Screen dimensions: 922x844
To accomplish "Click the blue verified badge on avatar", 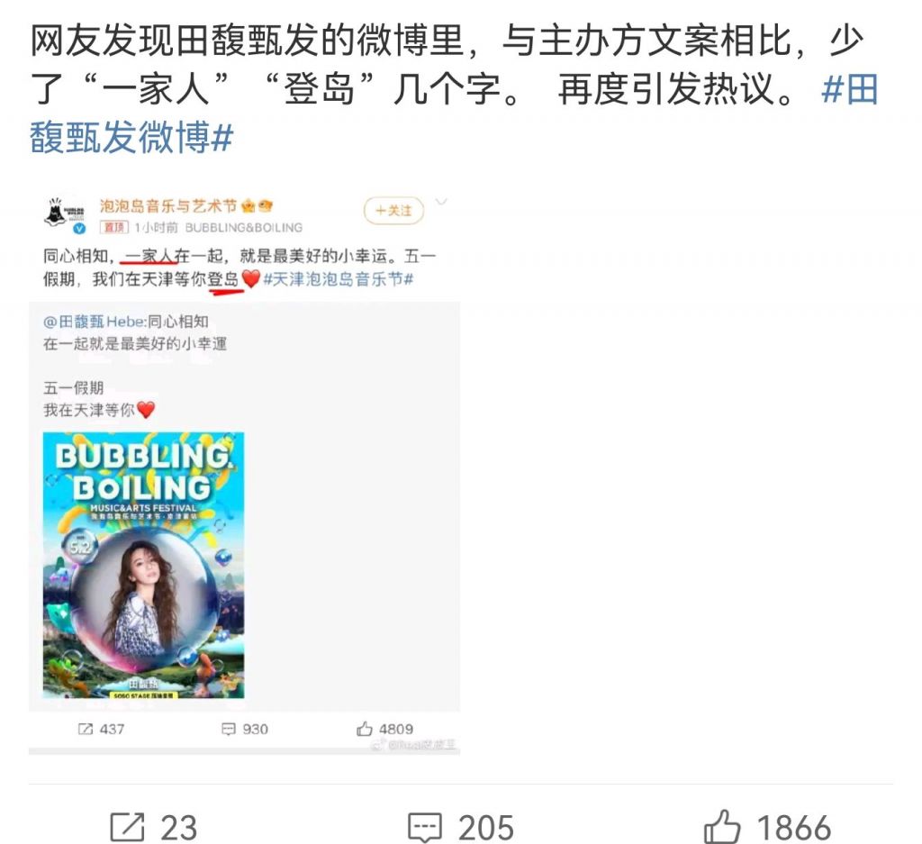I will tap(79, 229).
